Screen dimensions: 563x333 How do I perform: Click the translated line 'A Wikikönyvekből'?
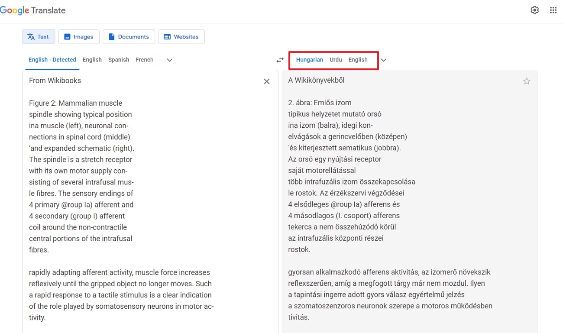click(x=316, y=80)
